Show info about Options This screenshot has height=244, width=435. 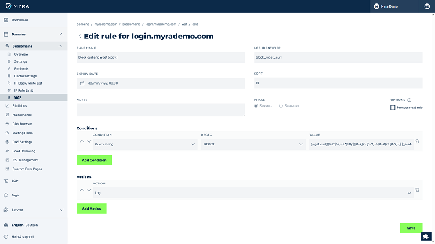pos(409,100)
